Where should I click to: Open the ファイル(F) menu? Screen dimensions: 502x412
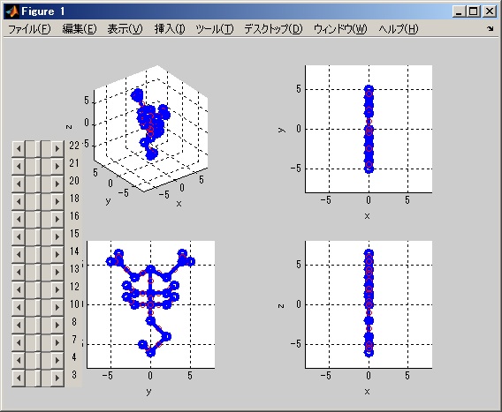(x=29, y=29)
